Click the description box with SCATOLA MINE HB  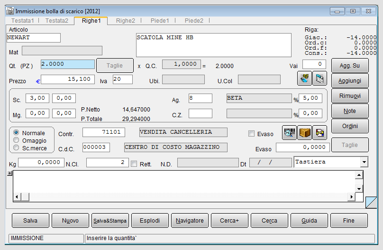coord(214,45)
